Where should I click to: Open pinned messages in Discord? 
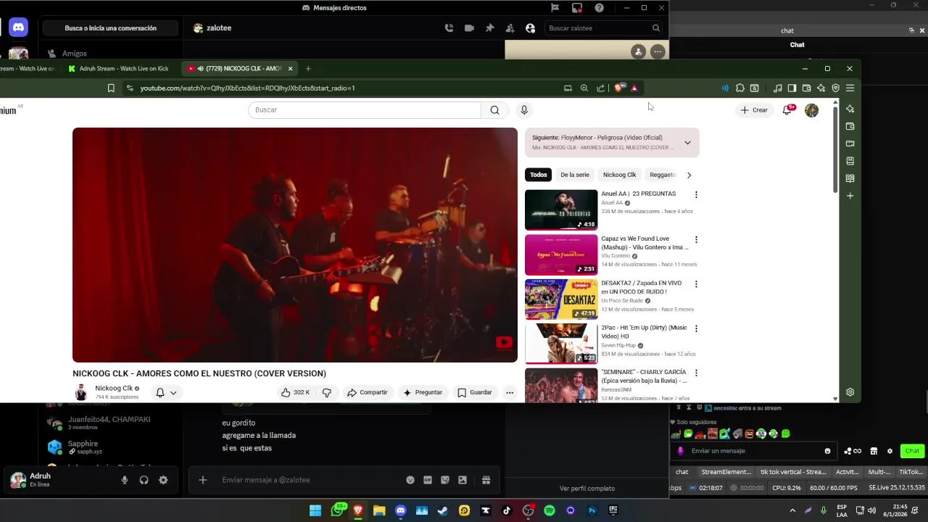[x=489, y=28]
